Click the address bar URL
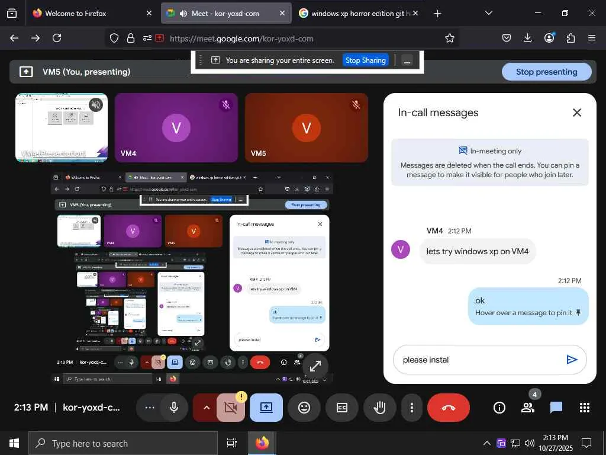 tap(241, 39)
